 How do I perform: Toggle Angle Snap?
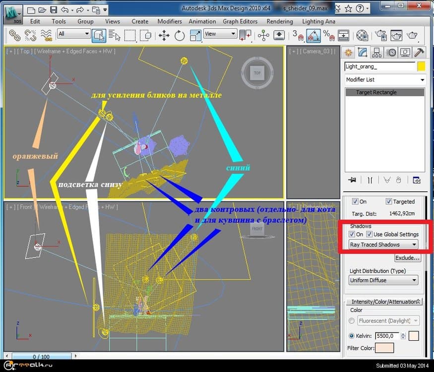pyautogui.click(x=313, y=35)
